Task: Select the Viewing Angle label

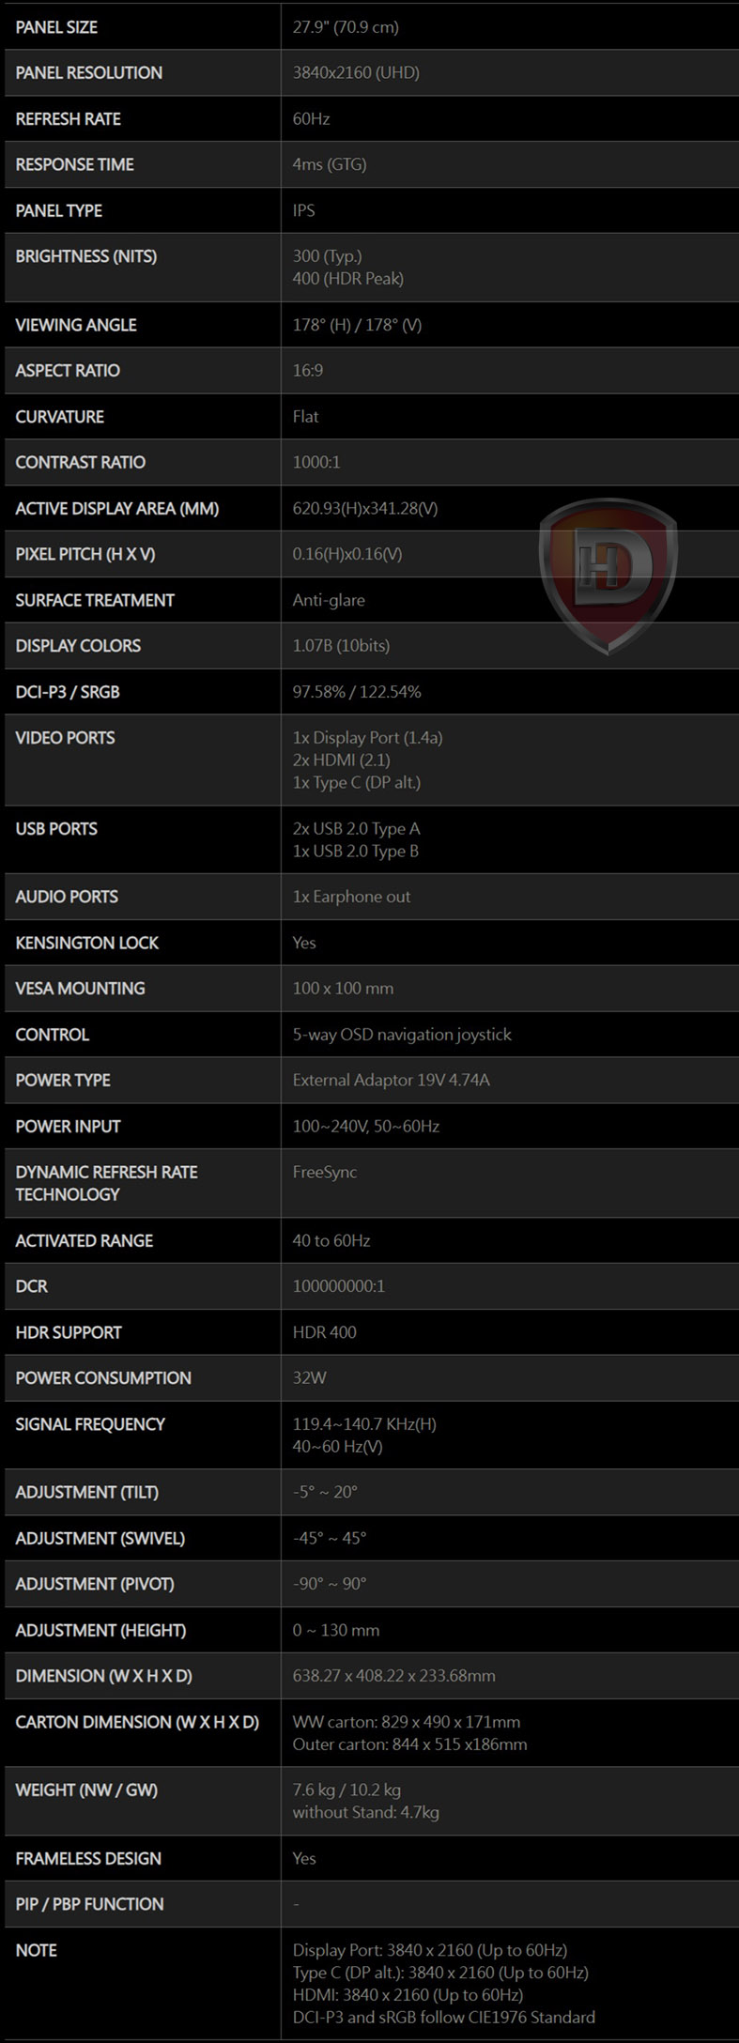Action: [x=75, y=325]
